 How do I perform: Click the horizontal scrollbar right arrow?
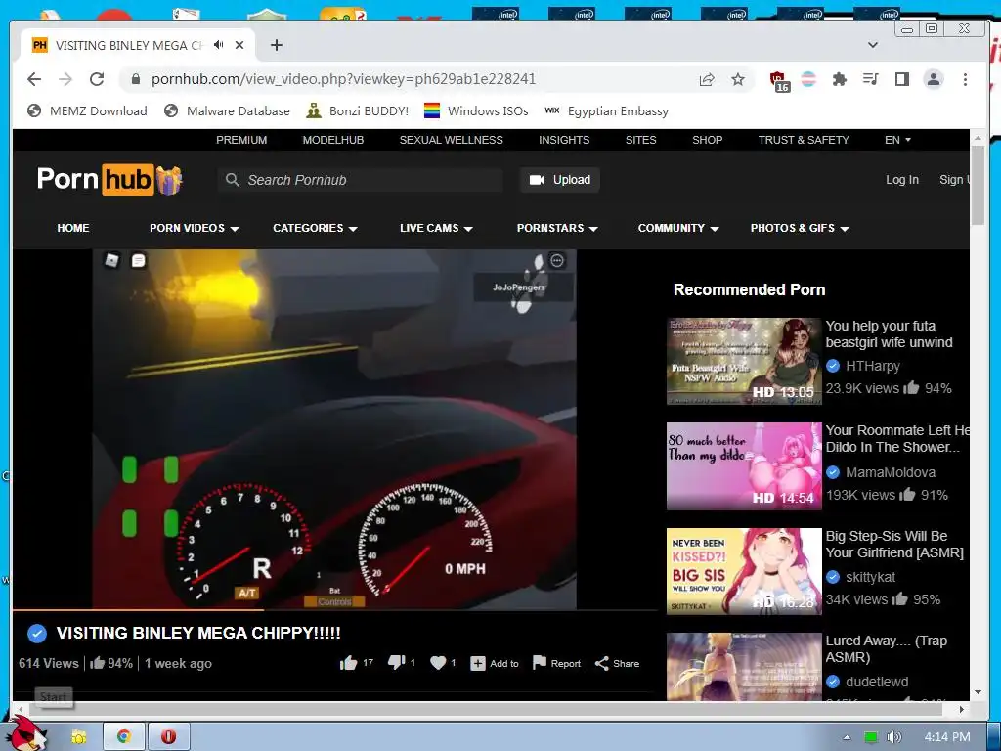point(962,709)
